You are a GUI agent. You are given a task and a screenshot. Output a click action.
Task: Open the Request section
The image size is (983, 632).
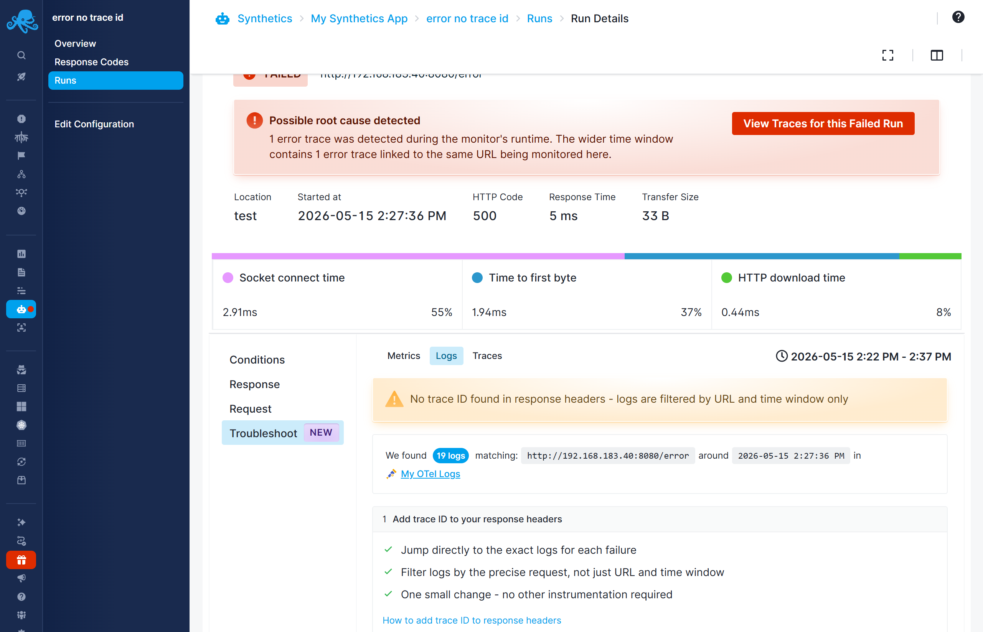pos(251,409)
